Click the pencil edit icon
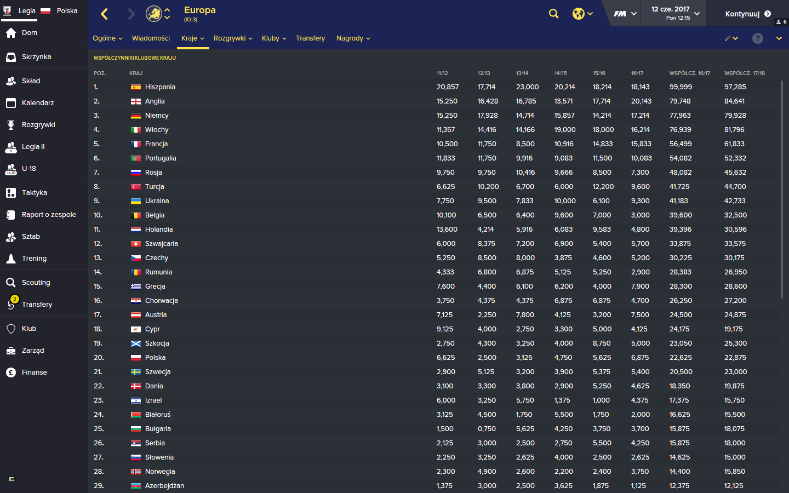789x493 pixels. point(728,38)
